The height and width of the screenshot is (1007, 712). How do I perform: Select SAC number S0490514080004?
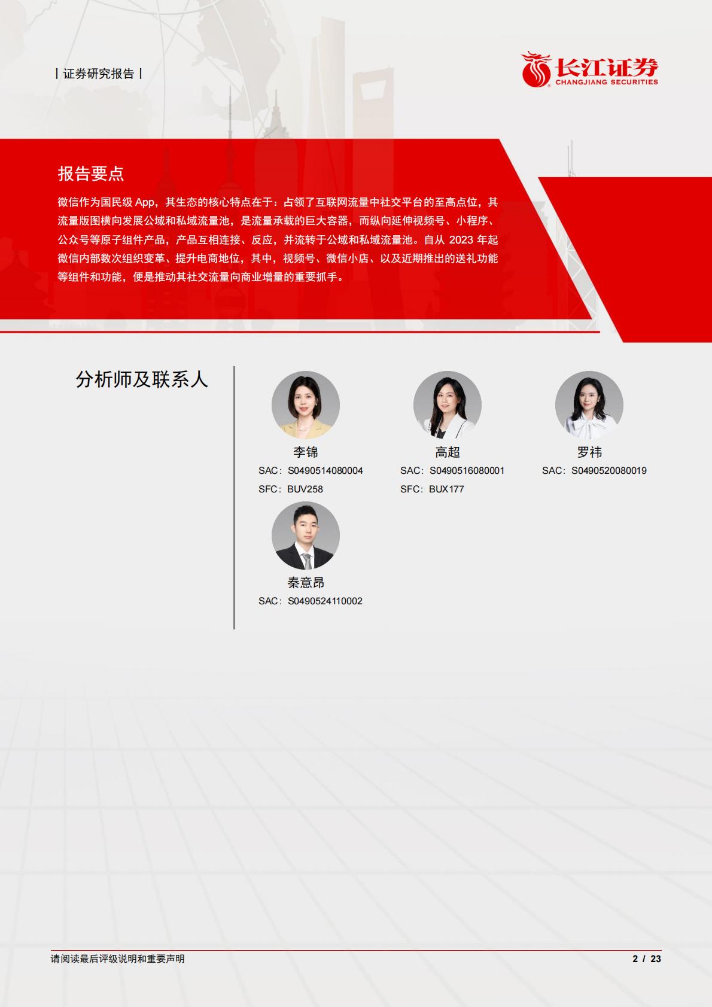click(325, 471)
